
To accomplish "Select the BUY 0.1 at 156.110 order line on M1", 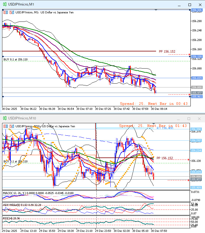I will (15, 59).
